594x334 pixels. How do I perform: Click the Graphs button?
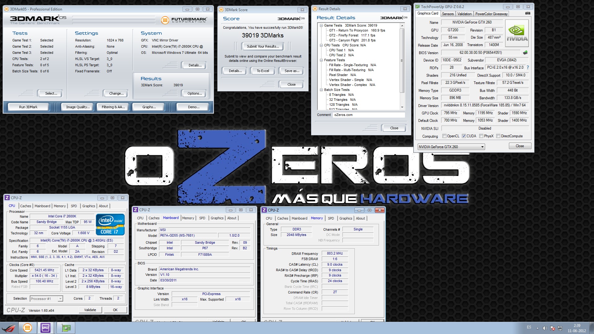pyautogui.click(x=149, y=107)
